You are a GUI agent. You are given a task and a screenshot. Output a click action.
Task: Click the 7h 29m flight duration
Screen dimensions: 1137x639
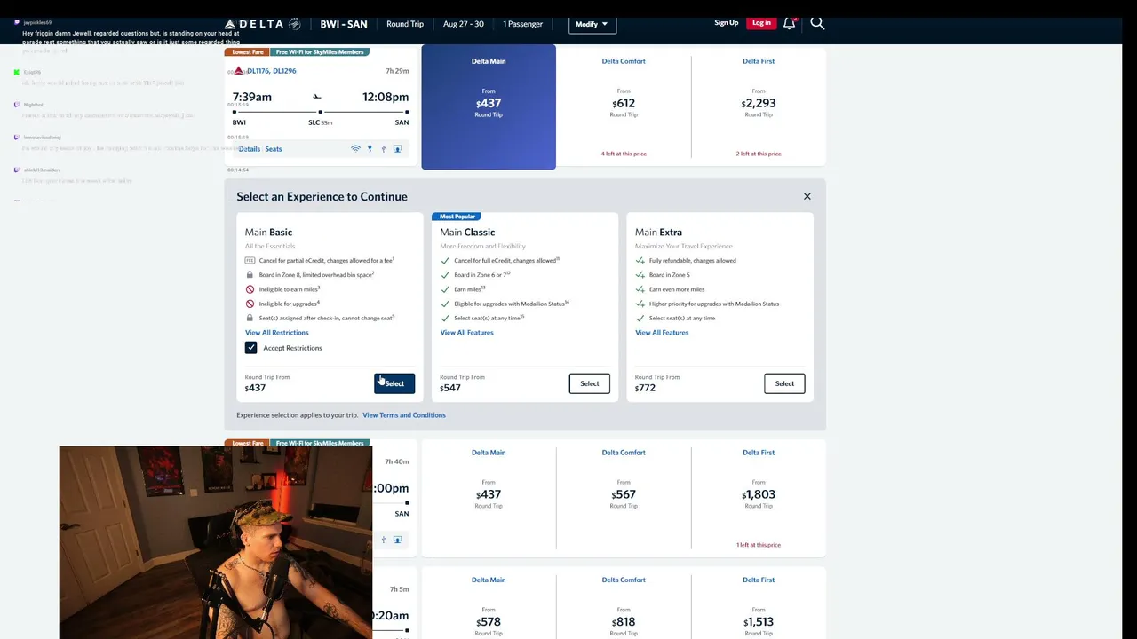coord(397,71)
